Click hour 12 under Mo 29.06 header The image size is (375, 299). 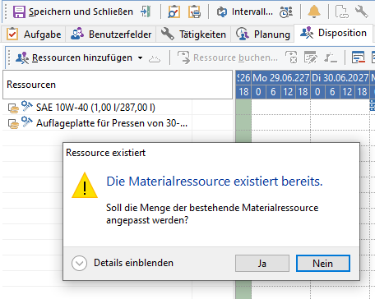tap(288, 92)
